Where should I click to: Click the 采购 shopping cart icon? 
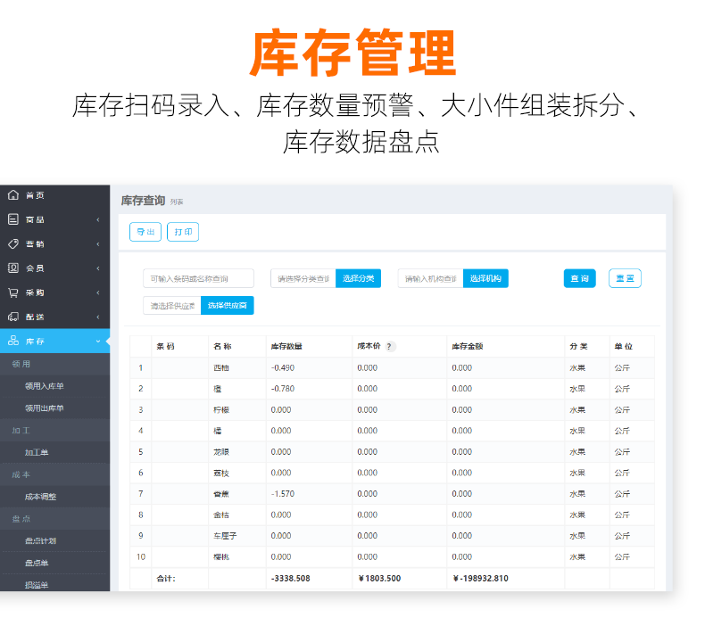13,292
